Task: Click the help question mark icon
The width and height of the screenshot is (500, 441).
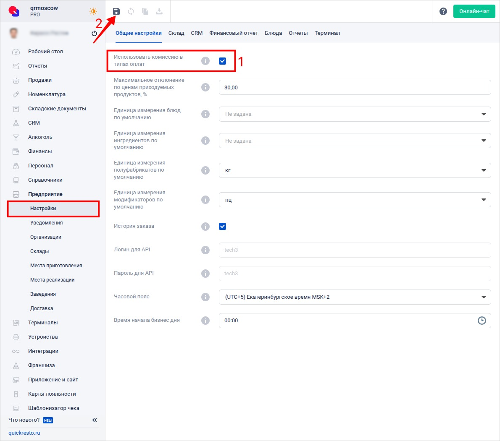Action: [443, 11]
